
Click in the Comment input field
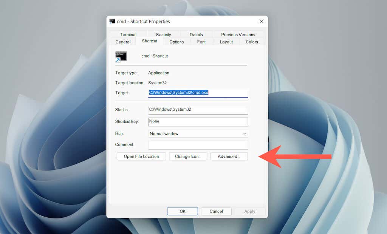[198, 145]
